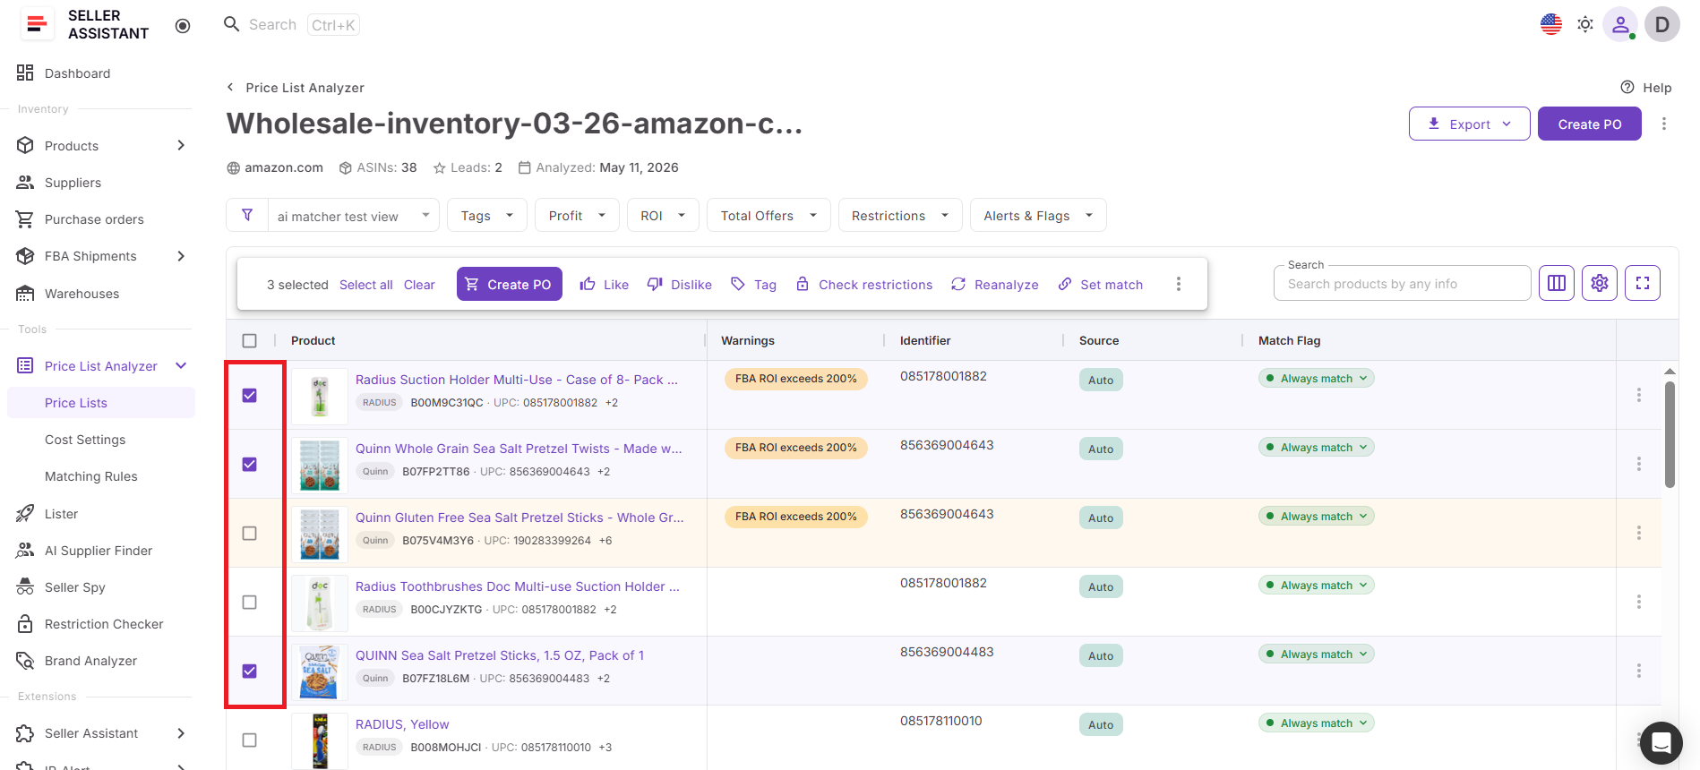
Task: Tag the selected products
Action: click(753, 284)
